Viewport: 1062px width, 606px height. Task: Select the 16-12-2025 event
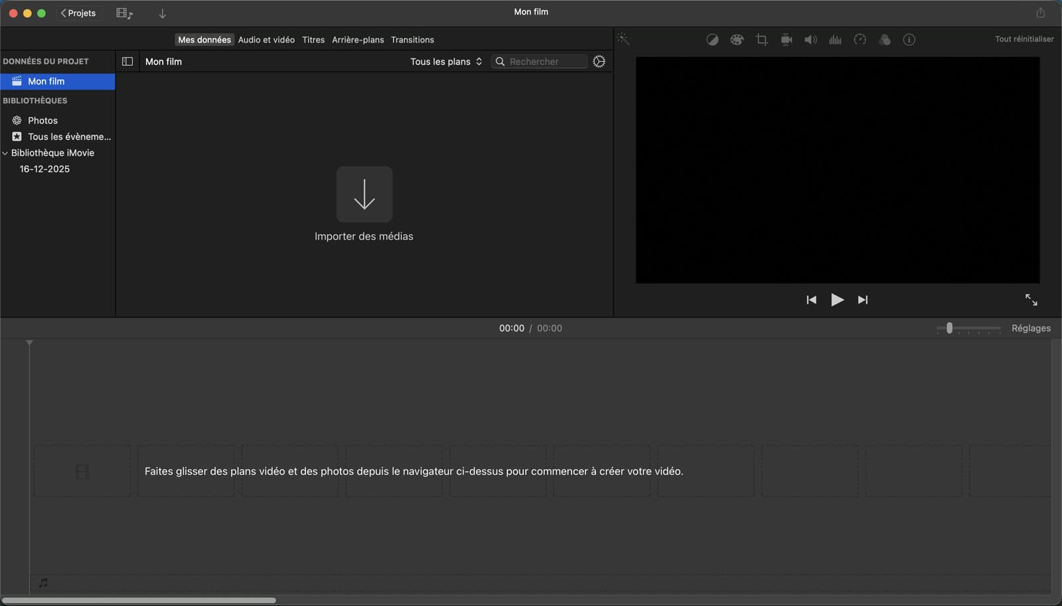(44, 169)
